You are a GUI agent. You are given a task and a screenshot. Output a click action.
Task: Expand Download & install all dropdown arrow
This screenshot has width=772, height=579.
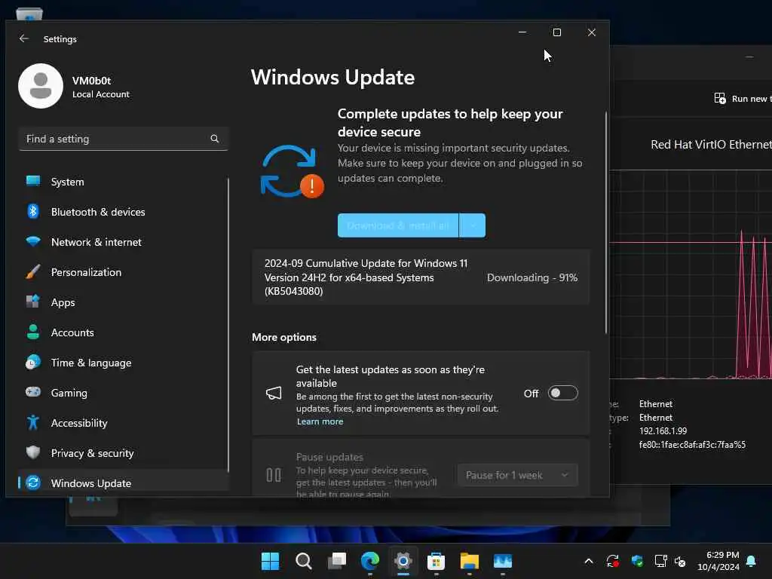point(473,225)
